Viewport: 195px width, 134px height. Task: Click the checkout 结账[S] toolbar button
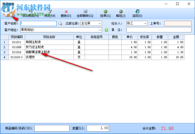coord(10,14)
